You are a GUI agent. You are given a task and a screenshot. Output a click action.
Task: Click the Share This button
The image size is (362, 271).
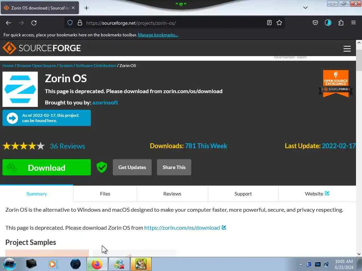(174, 167)
